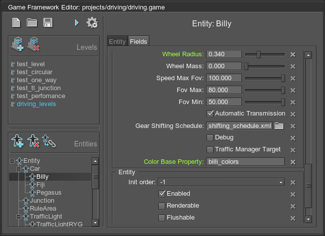
Task: Check the Flushable option
Action: pyautogui.click(x=162, y=218)
